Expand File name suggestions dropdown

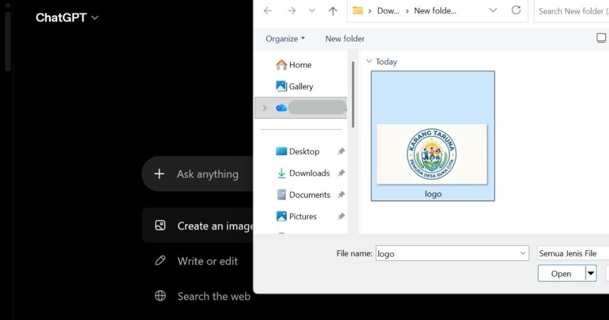524,253
